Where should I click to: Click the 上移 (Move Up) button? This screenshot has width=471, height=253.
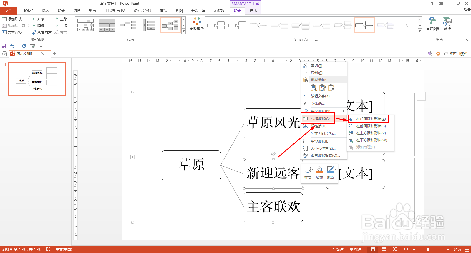pos(61,19)
